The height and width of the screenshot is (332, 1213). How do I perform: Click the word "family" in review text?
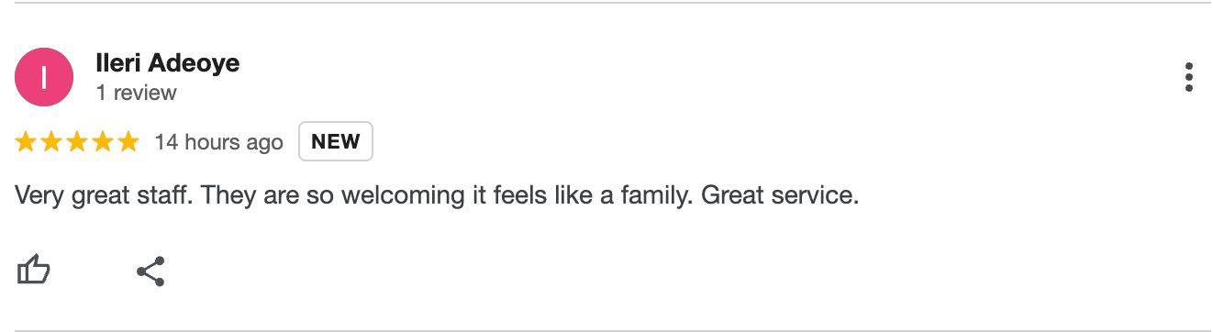(x=656, y=196)
